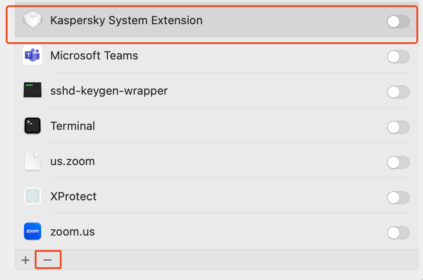Select the Kaspersky System Extension label
The image size is (423, 280).
(x=126, y=21)
